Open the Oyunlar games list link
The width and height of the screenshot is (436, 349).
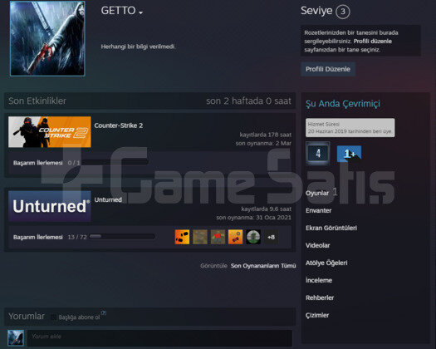(x=317, y=193)
